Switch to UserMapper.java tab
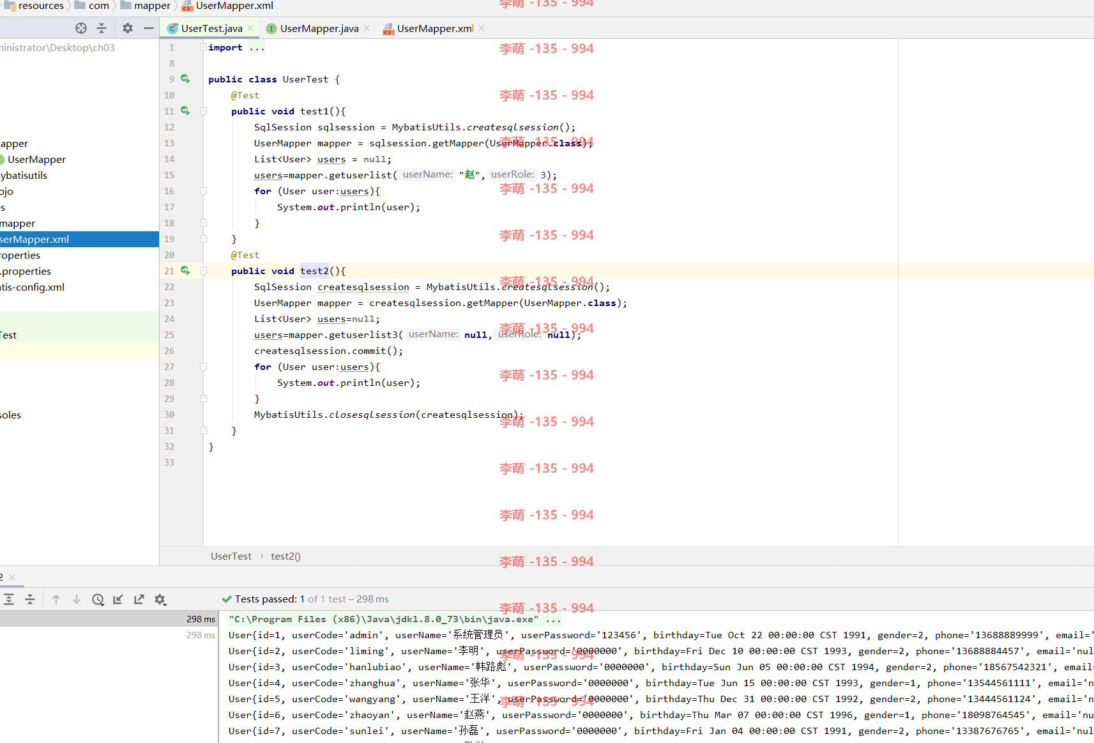The height and width of the screenshot is (743, 1094). [319, 28]
